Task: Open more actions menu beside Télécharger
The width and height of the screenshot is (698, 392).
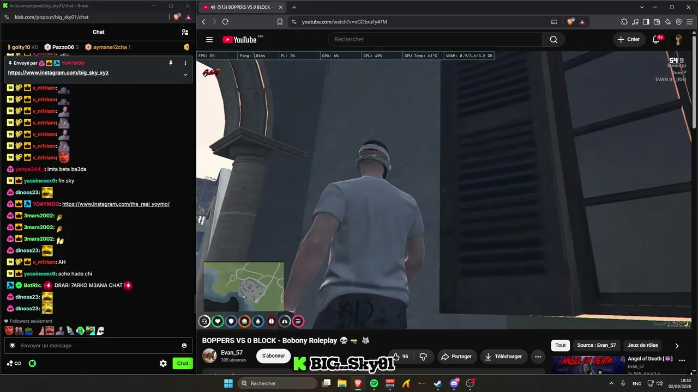Action: click(538, 357)
